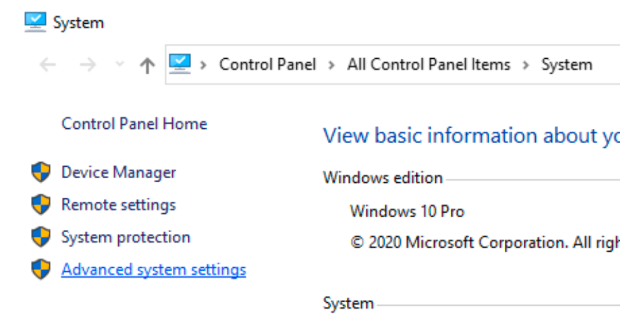Viewport: 620px width, 323px height.
Task: Click the System window title icon
Action: (34, 22)
